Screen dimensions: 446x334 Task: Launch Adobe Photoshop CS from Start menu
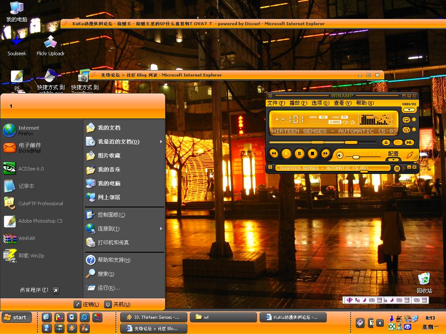coord(41,221)
